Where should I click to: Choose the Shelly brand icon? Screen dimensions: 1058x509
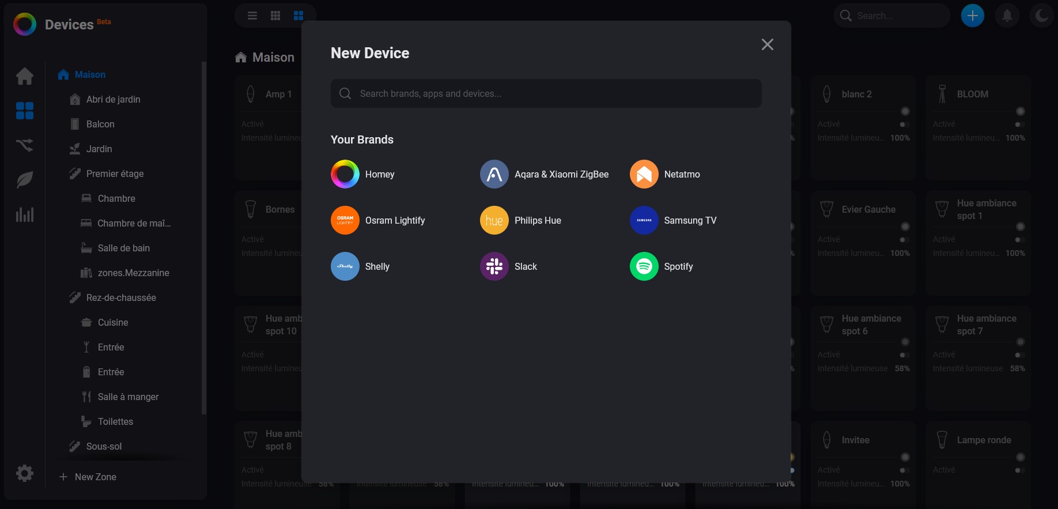(x=345, y=266)
